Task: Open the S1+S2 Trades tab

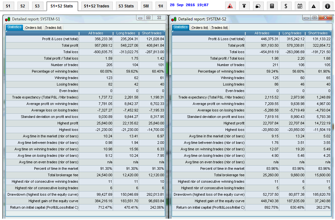Action: click(96, 6)
